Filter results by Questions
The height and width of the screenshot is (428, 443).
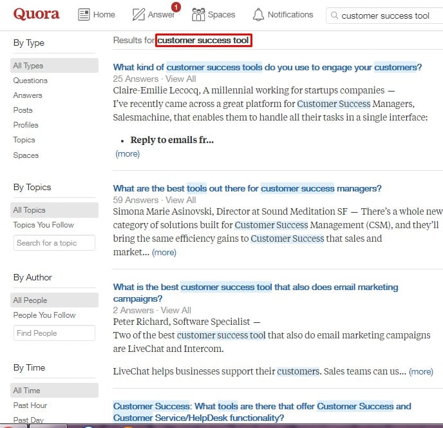30,81
